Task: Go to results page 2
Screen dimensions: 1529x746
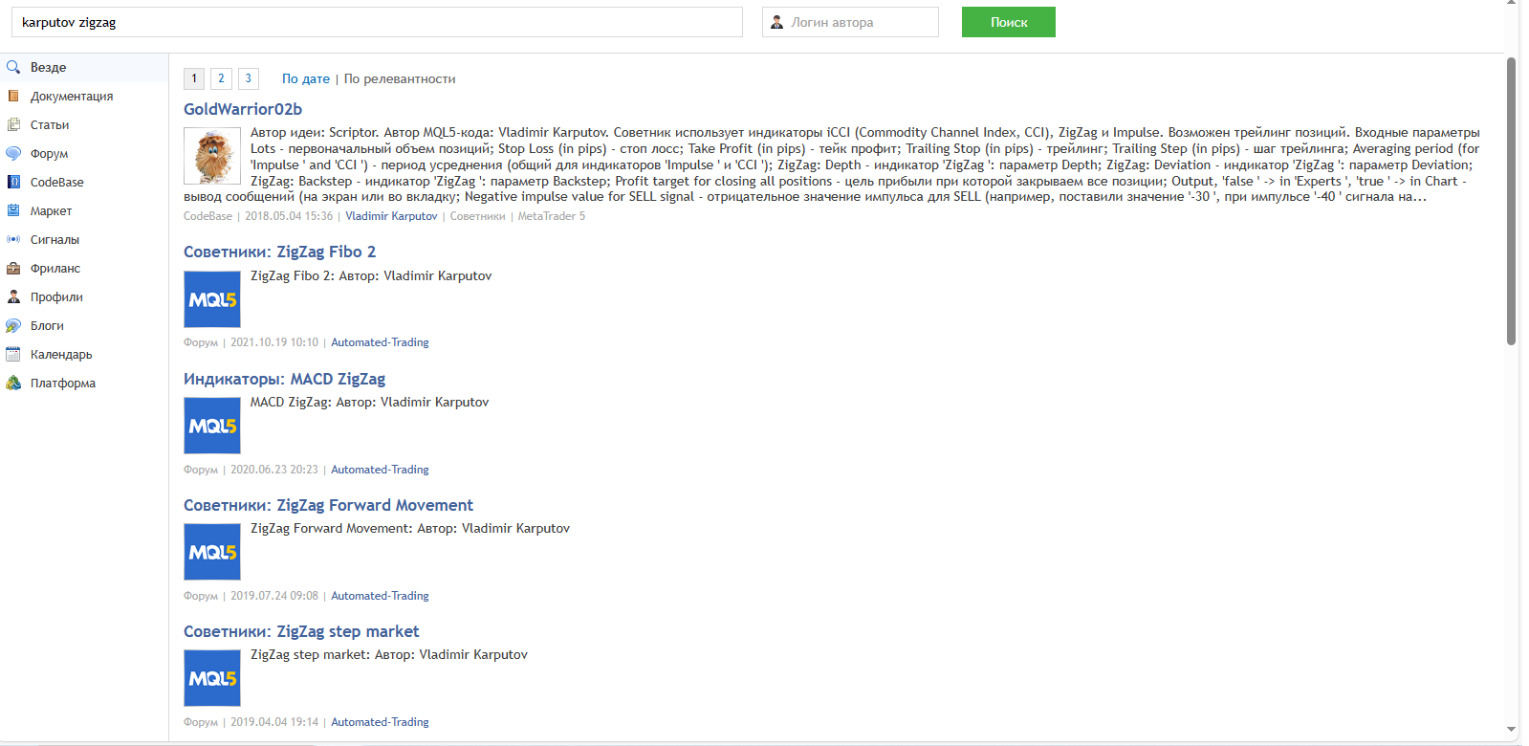Action: coord(221,78)
